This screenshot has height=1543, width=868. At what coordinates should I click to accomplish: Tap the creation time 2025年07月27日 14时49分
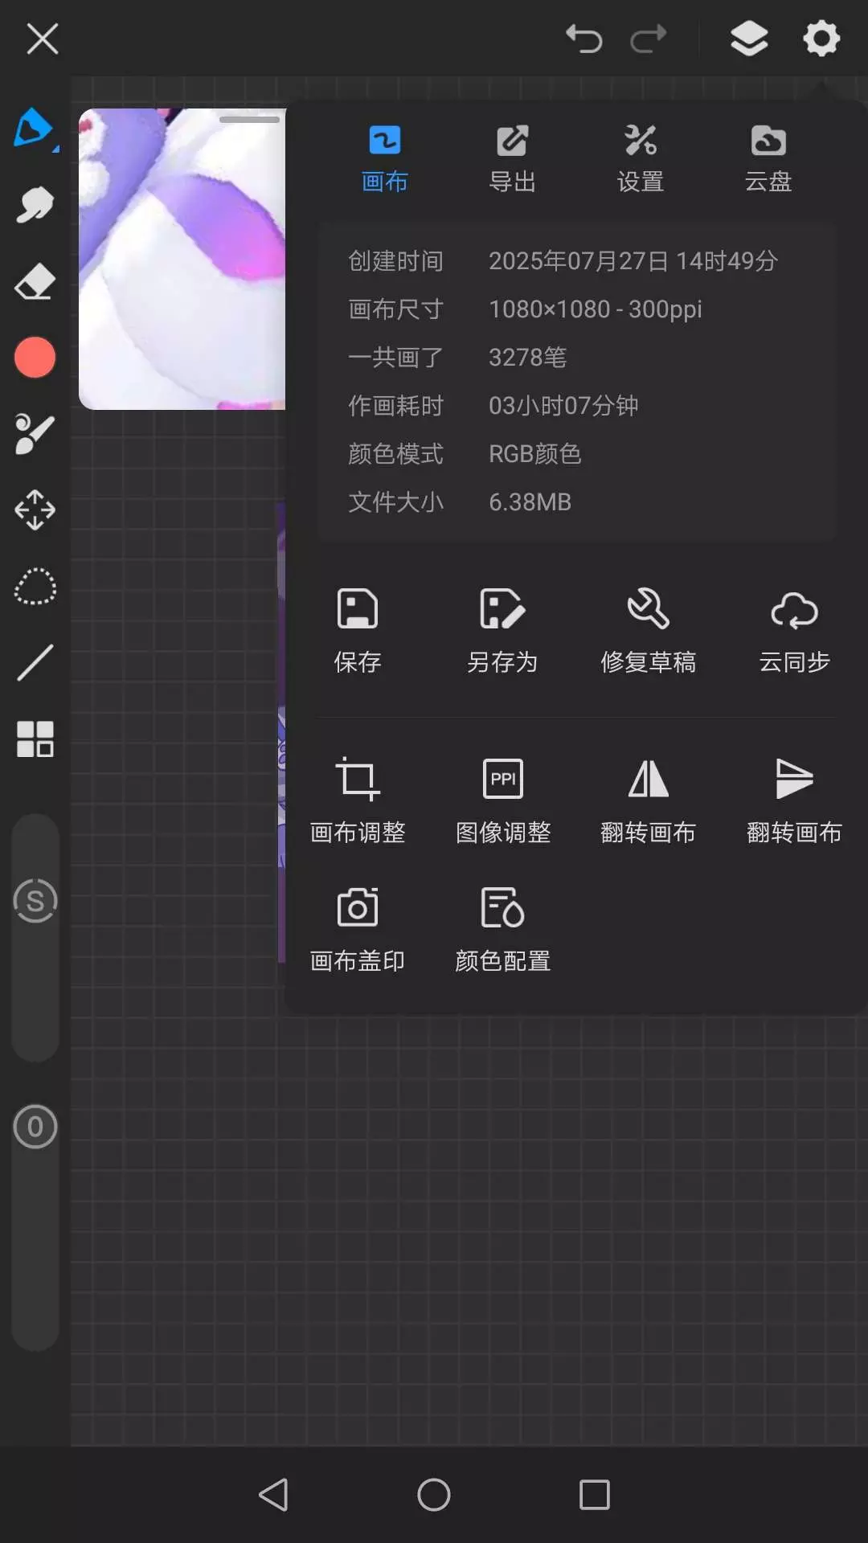tap(633, 261)
